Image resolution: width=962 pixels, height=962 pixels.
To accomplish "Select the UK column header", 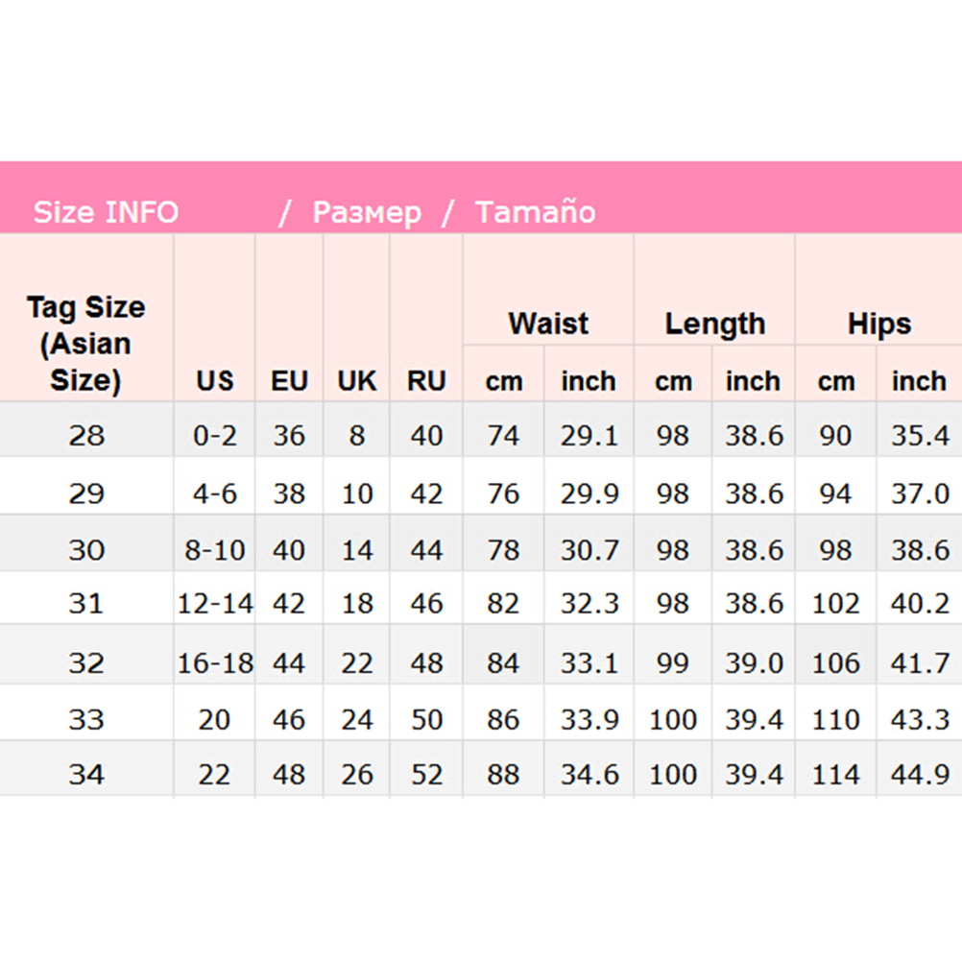I will pyautogui.click(x=357, y=381).
